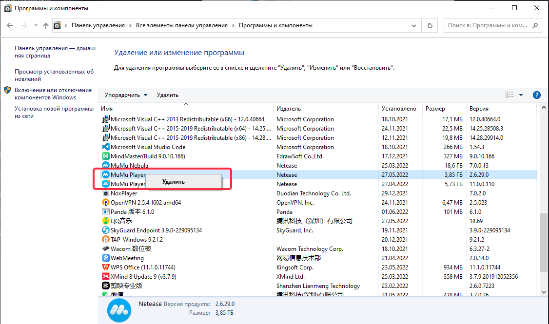Expand the chevron before Панель управления
The height and width of the screenshot is (324, 549).
click(66, 25)
